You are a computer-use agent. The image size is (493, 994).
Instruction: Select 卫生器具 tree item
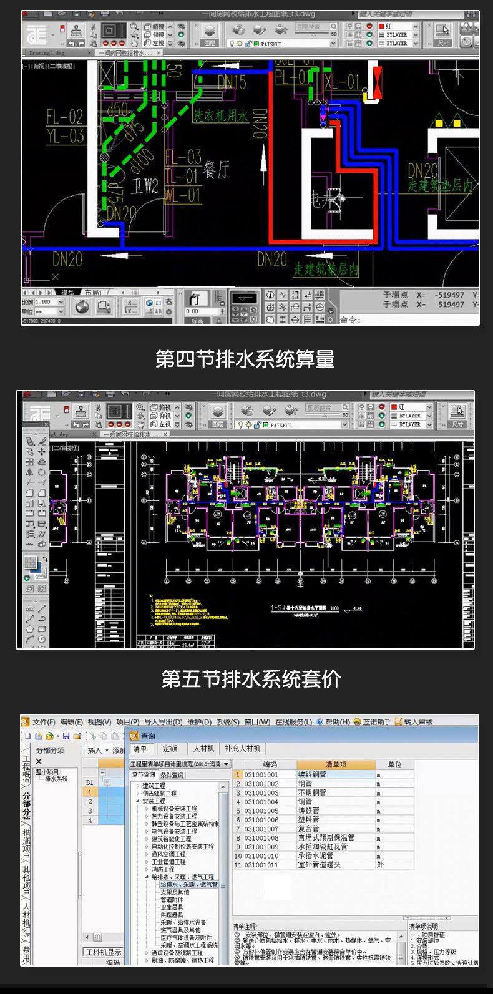[172, 907]
